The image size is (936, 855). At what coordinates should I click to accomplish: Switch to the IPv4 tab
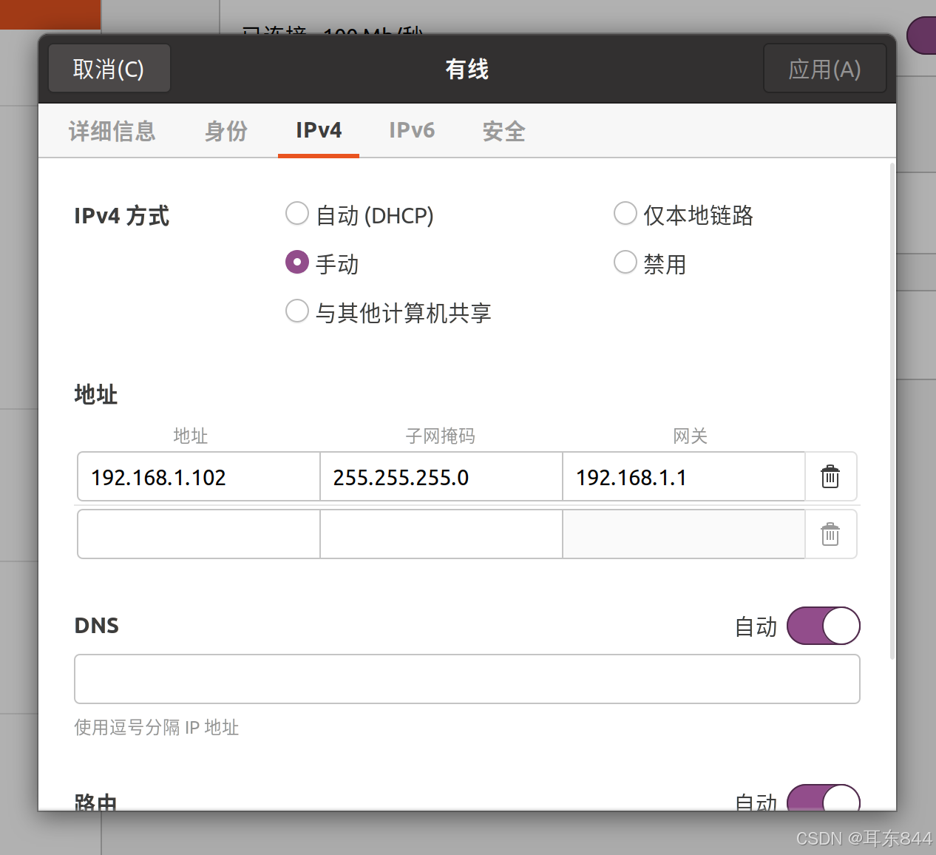pyautogui.click(x=319, y=131)
